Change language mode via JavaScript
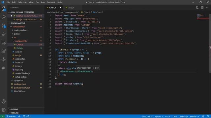Viewport: 211px width, 118px height. [183, 117]
